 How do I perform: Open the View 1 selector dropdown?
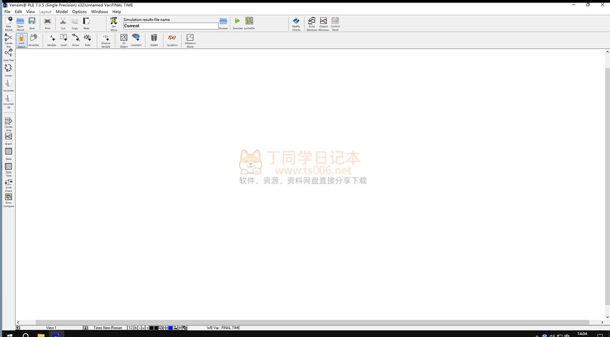[51, 328]
